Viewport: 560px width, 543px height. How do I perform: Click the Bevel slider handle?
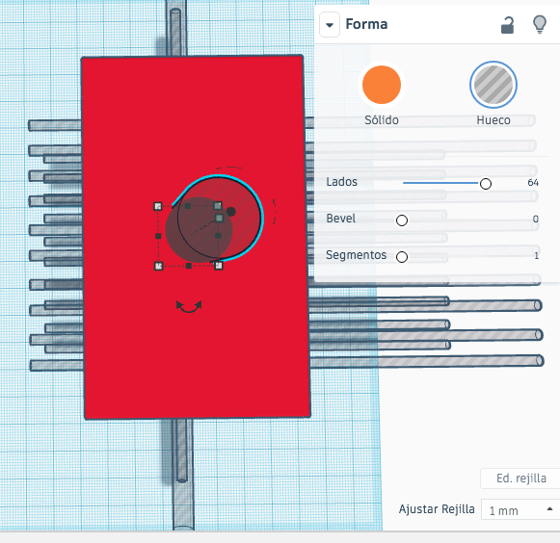(402, 220)
